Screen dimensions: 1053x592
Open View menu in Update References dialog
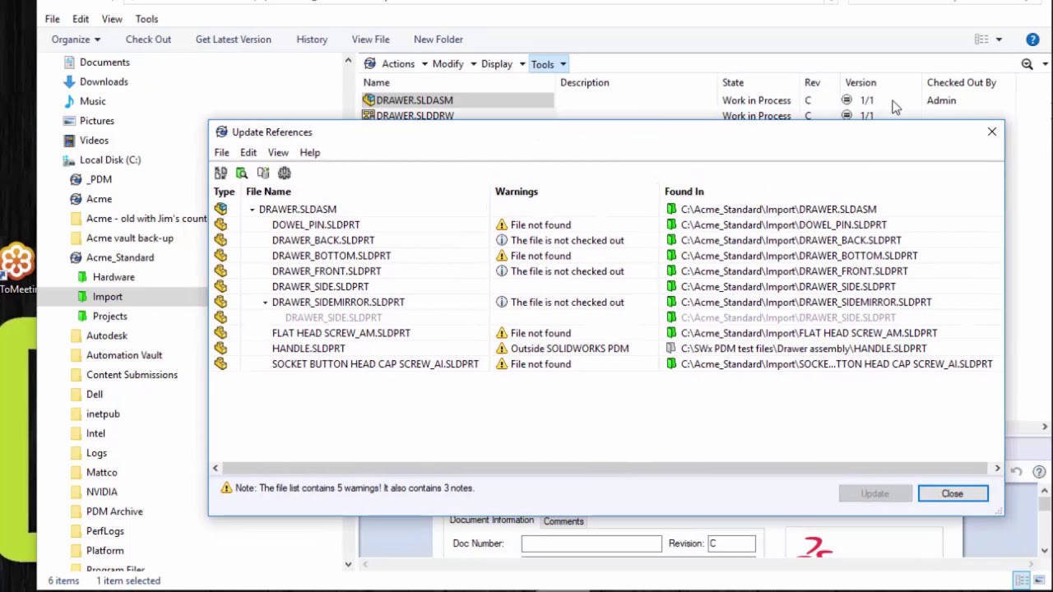(278, 153)
